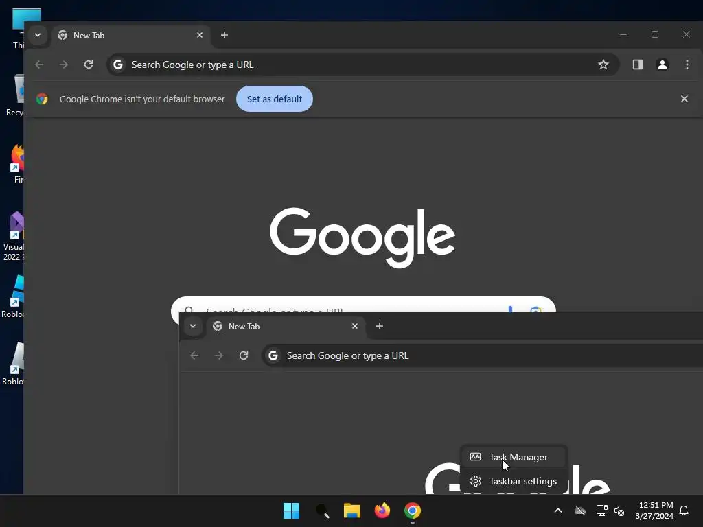Open network status tray icon
The height and width of the screenshot is (527, 703).
coord(601,511)
